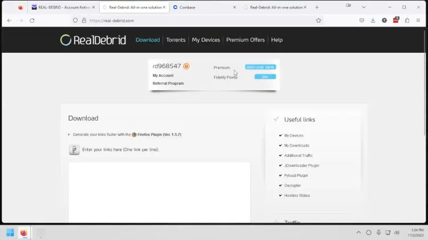Click the link paste icon beside the links prompt
This screenshot has height=240, width=428.
[x=74, y=150]
